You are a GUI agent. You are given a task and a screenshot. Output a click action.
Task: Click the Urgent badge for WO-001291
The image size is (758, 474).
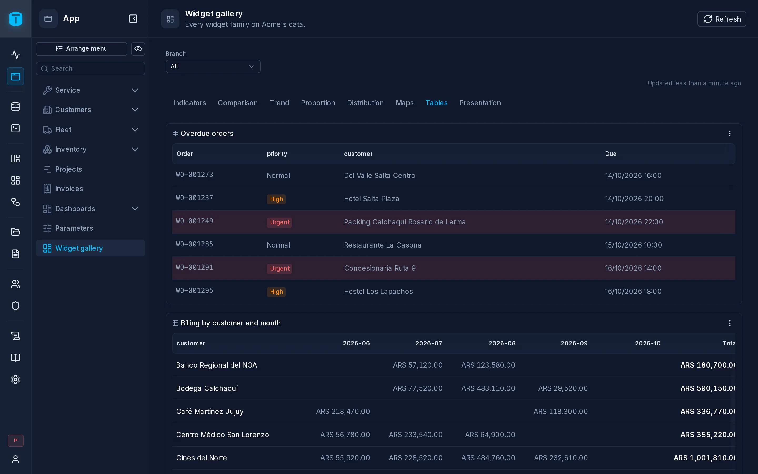pos(280,269)
